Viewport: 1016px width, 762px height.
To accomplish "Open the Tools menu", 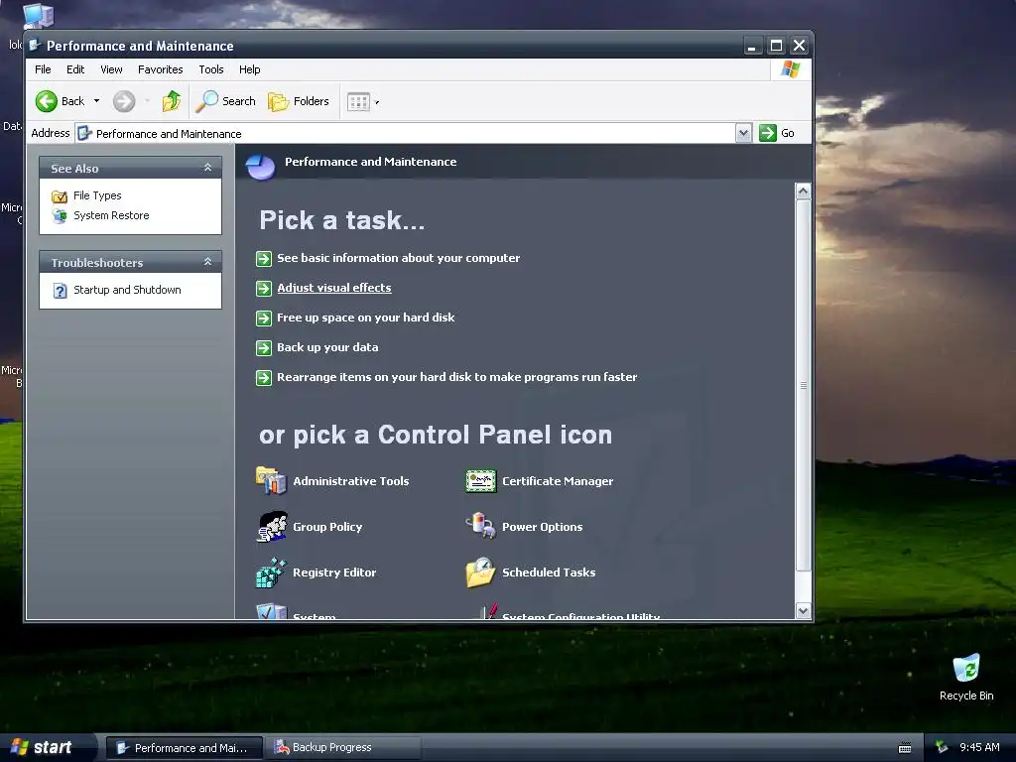I will [211, 69].
